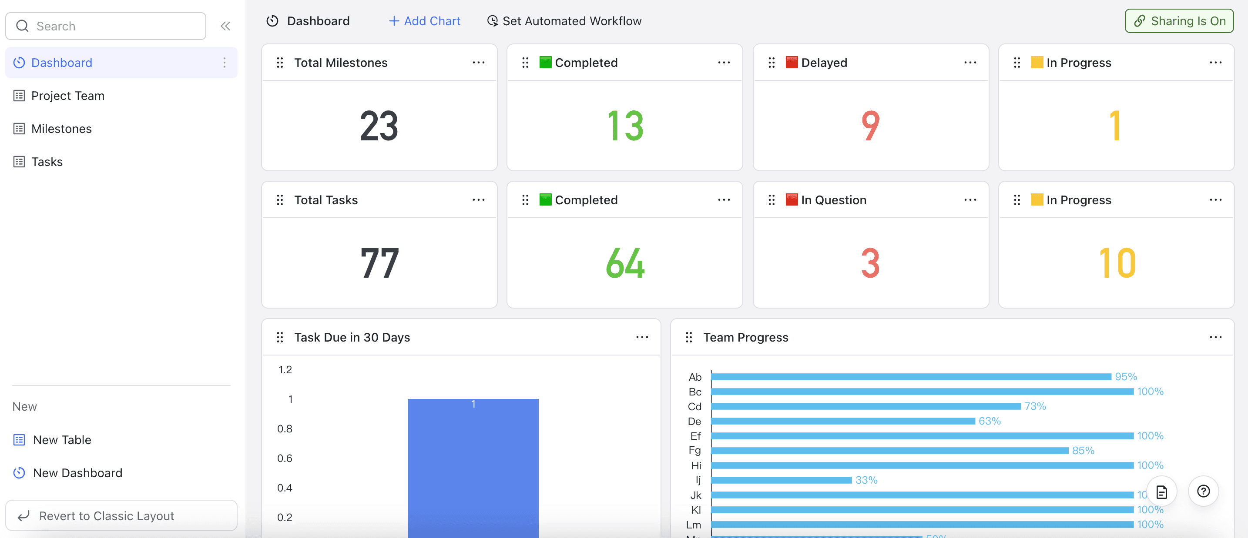Image resolution: width=1248 pixels, height=538 pixels.
Task: Click the help question mark icon
Action: coord(1203,492)
